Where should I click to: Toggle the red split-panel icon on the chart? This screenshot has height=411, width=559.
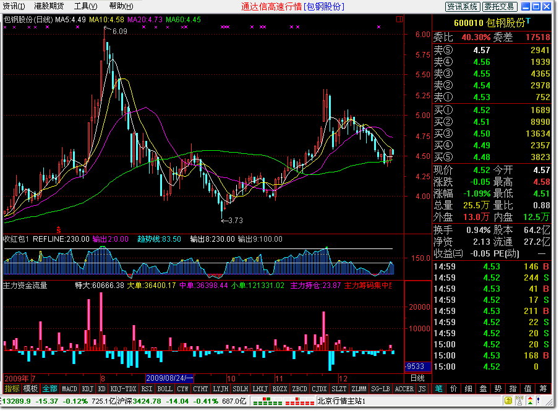tap(399, 19)
